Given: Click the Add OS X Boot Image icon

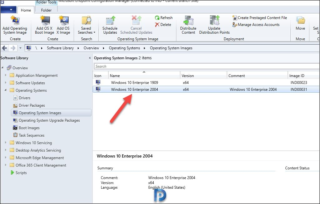Looking at the screenshot, I should coord(45,20).
